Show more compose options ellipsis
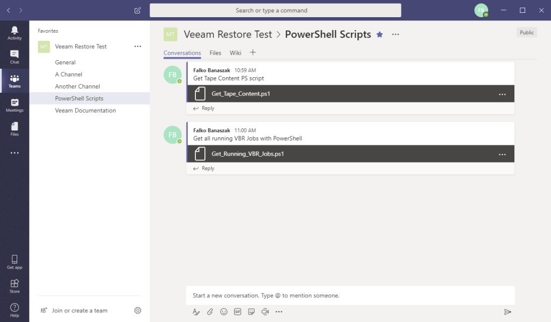 pos(279,311)
